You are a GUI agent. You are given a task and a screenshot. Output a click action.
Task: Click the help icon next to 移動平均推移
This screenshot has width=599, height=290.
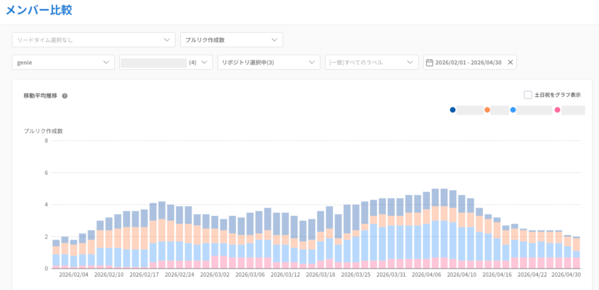pos(64,95)
